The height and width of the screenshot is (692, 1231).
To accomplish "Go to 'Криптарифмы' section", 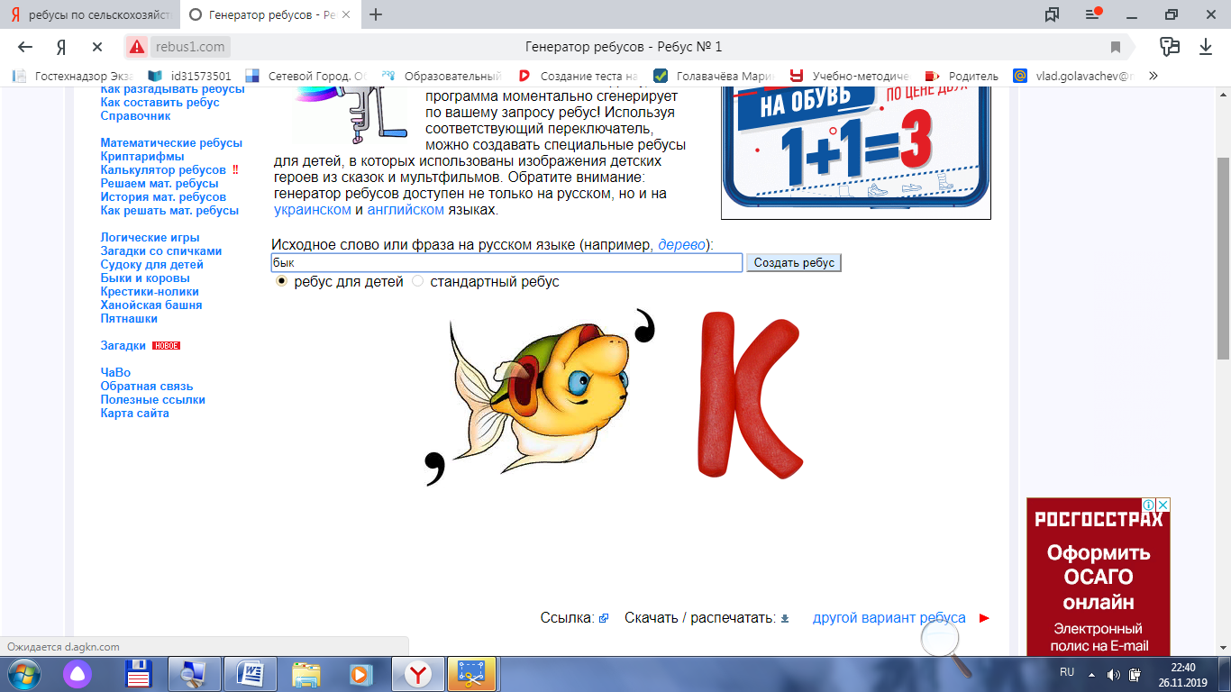I will [142, 157].
